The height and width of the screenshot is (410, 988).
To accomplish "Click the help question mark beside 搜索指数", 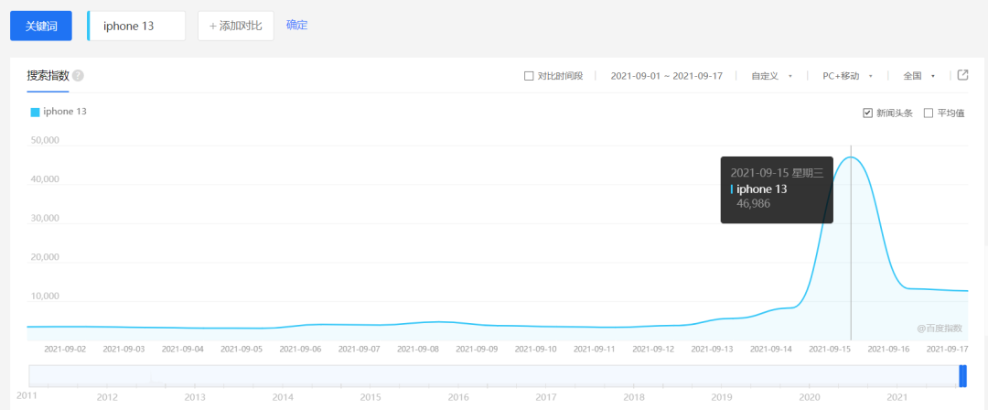I will pyautogui.click(x=78, y=76).
